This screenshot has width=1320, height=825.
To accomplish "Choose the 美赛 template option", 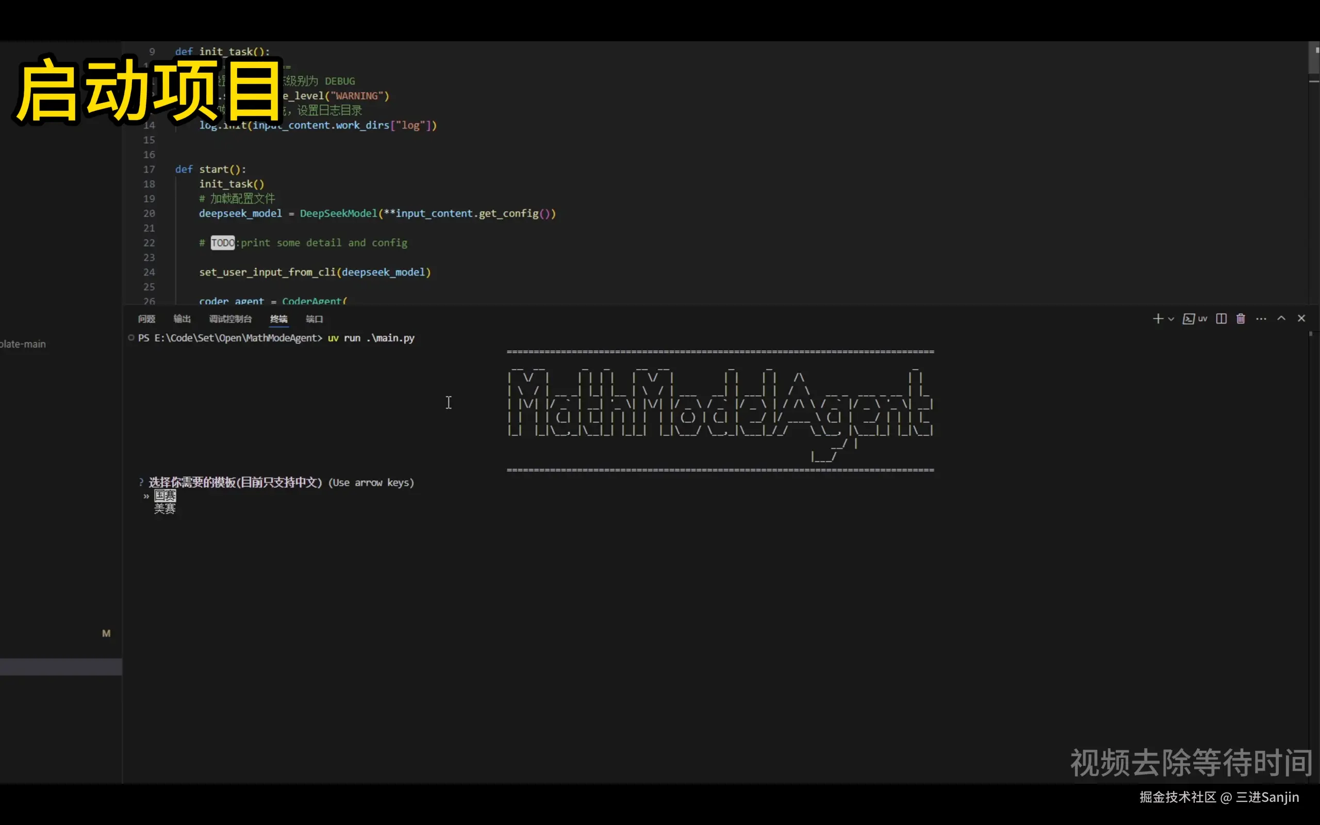I will [x=164, y=509].
